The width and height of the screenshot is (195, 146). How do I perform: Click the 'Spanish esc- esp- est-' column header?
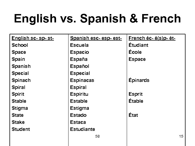click(95, 38)
